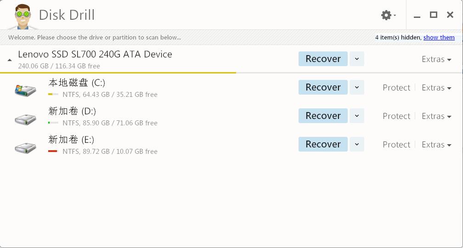Select the C: drive Windows disk icon
This screenshot has width=463, height=248.
pyautogui.click(x=25, y=90)
